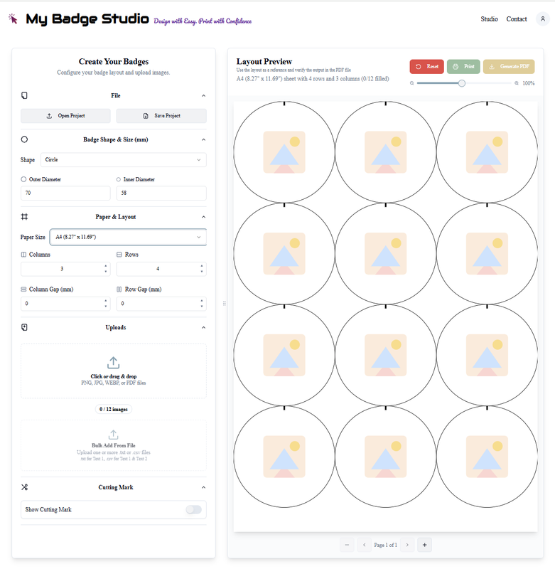Collapse the Badge Shape & Size section
Image resolution: width=555 pixels, height=569 pixels.
click(203, 139)
